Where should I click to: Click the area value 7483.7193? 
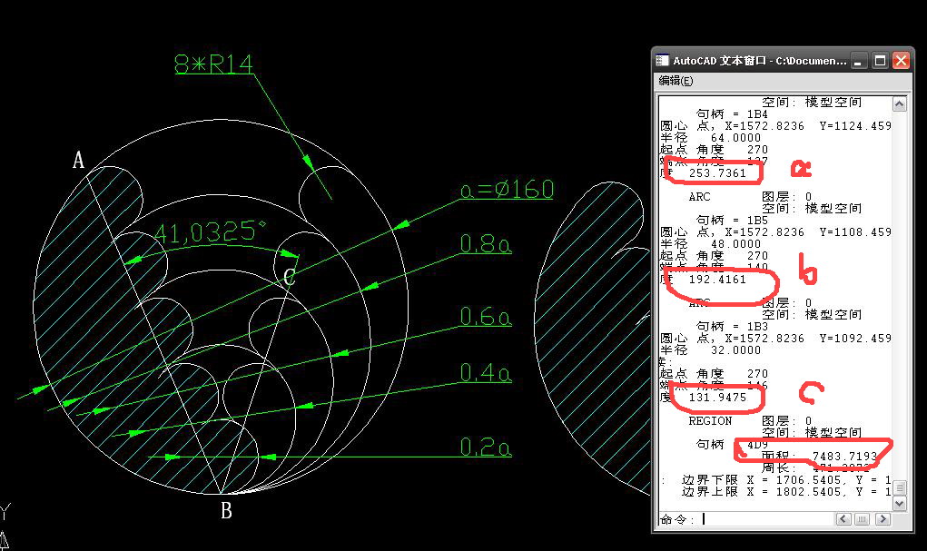[x=844, y=457]
